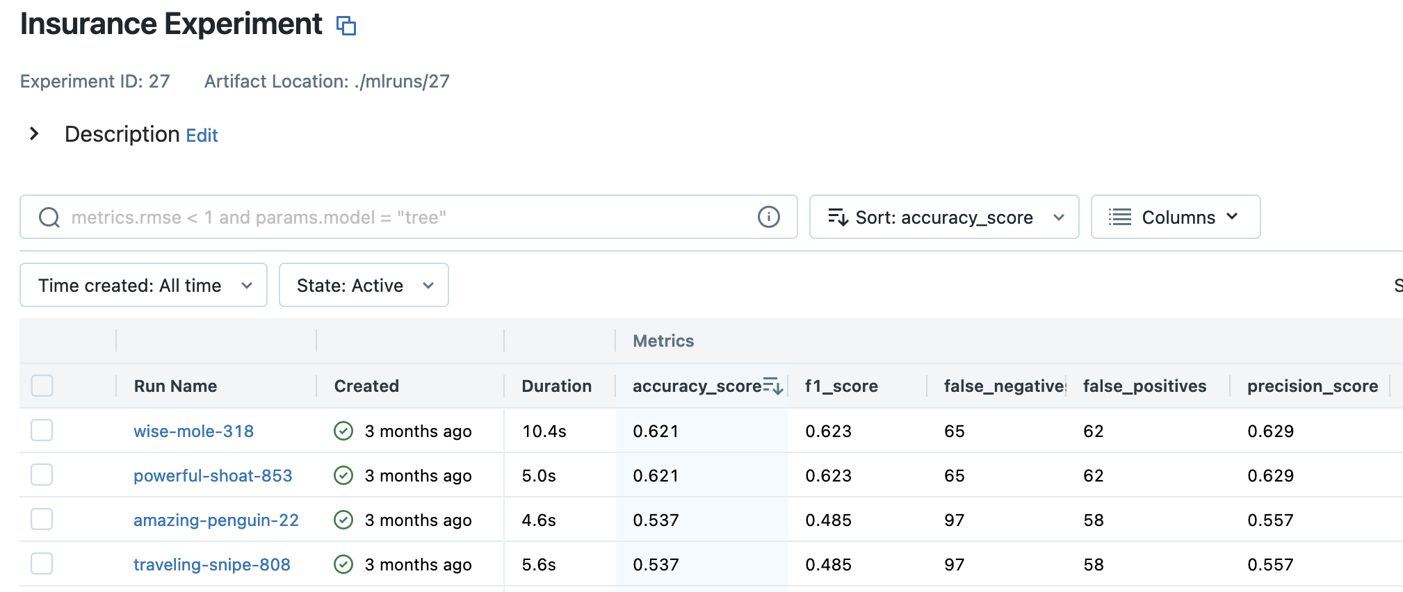Viewport: 1403px width, 592px height.
Task: Click Experiment ID: 27 text
Action: click(95, 81)
